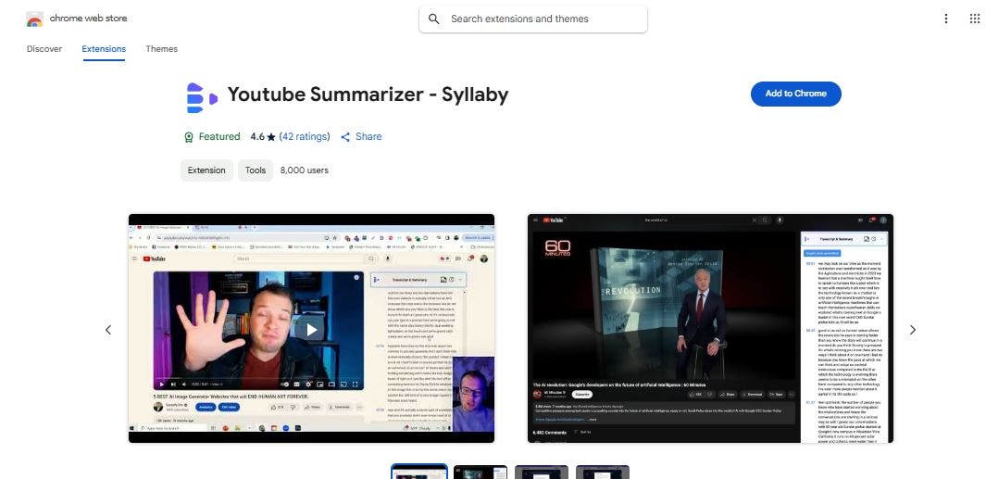Click the Chrome Web Store rainbow logo
Viewport: 986px width, 479px height.
pos(34,19)
